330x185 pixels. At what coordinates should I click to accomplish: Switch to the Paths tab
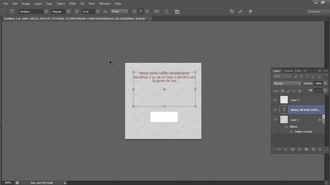coord(298,71)
